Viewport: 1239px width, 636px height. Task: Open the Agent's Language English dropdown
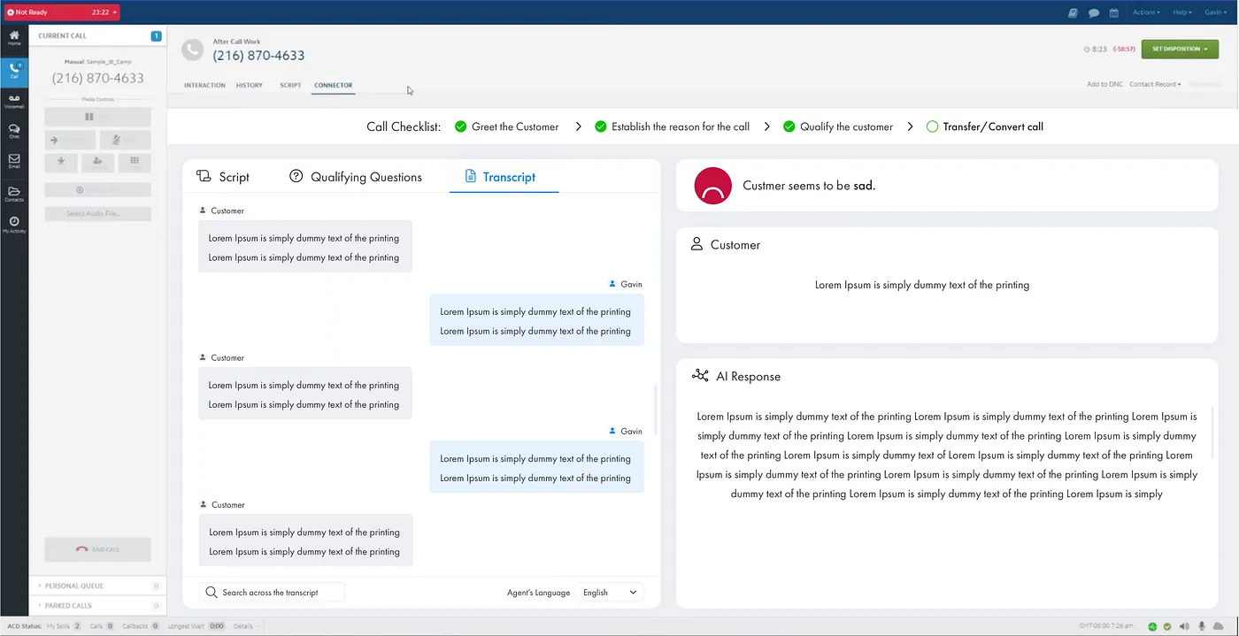click(x=610, y=593)
